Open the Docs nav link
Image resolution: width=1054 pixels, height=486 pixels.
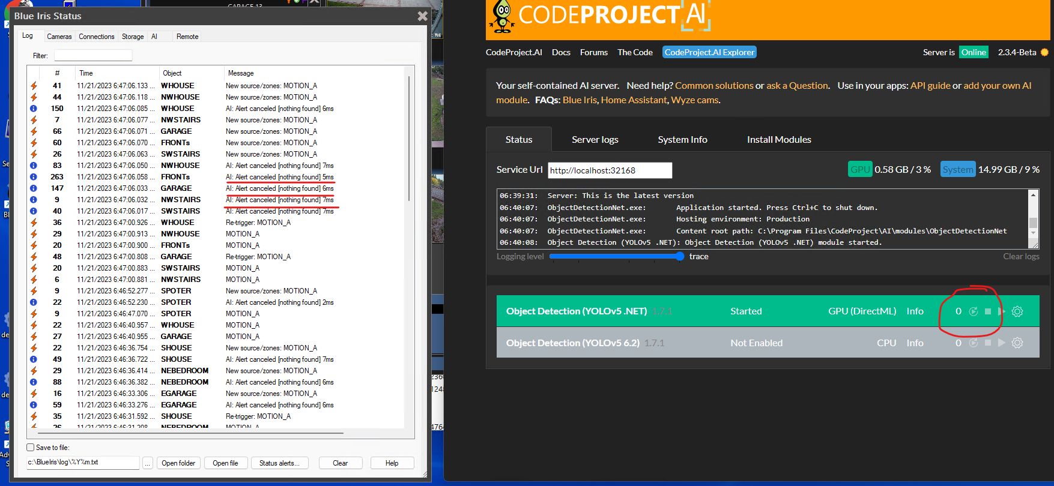click(561, 52)
